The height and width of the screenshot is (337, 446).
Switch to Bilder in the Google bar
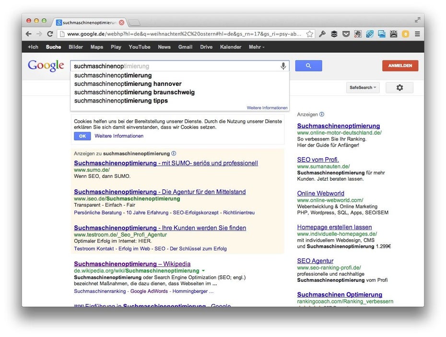click(76, 47)
